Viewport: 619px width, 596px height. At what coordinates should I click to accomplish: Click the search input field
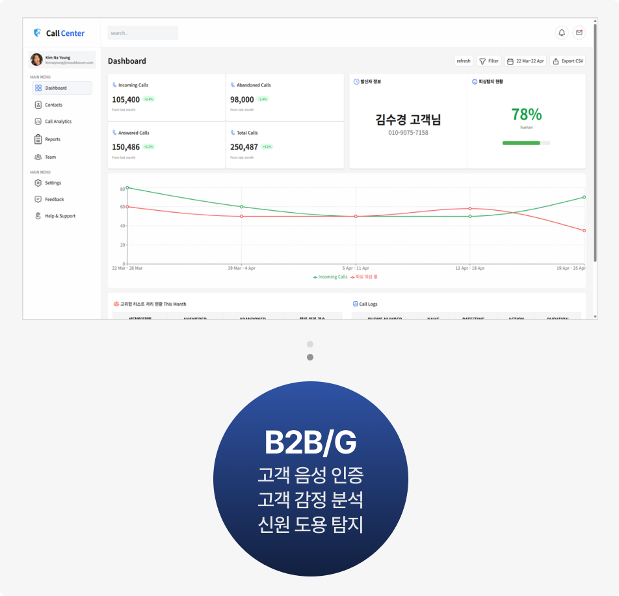point(142,33)
